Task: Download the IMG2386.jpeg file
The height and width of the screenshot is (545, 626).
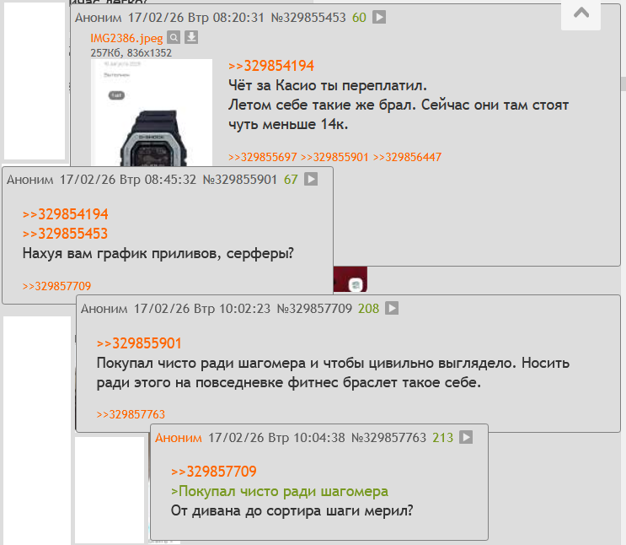Action: pos(191,37)
